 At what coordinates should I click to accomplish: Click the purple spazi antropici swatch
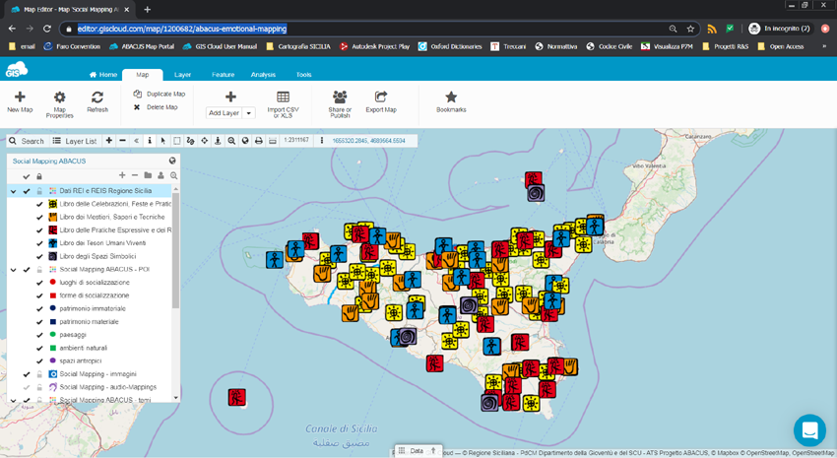(x=53, y=360)
